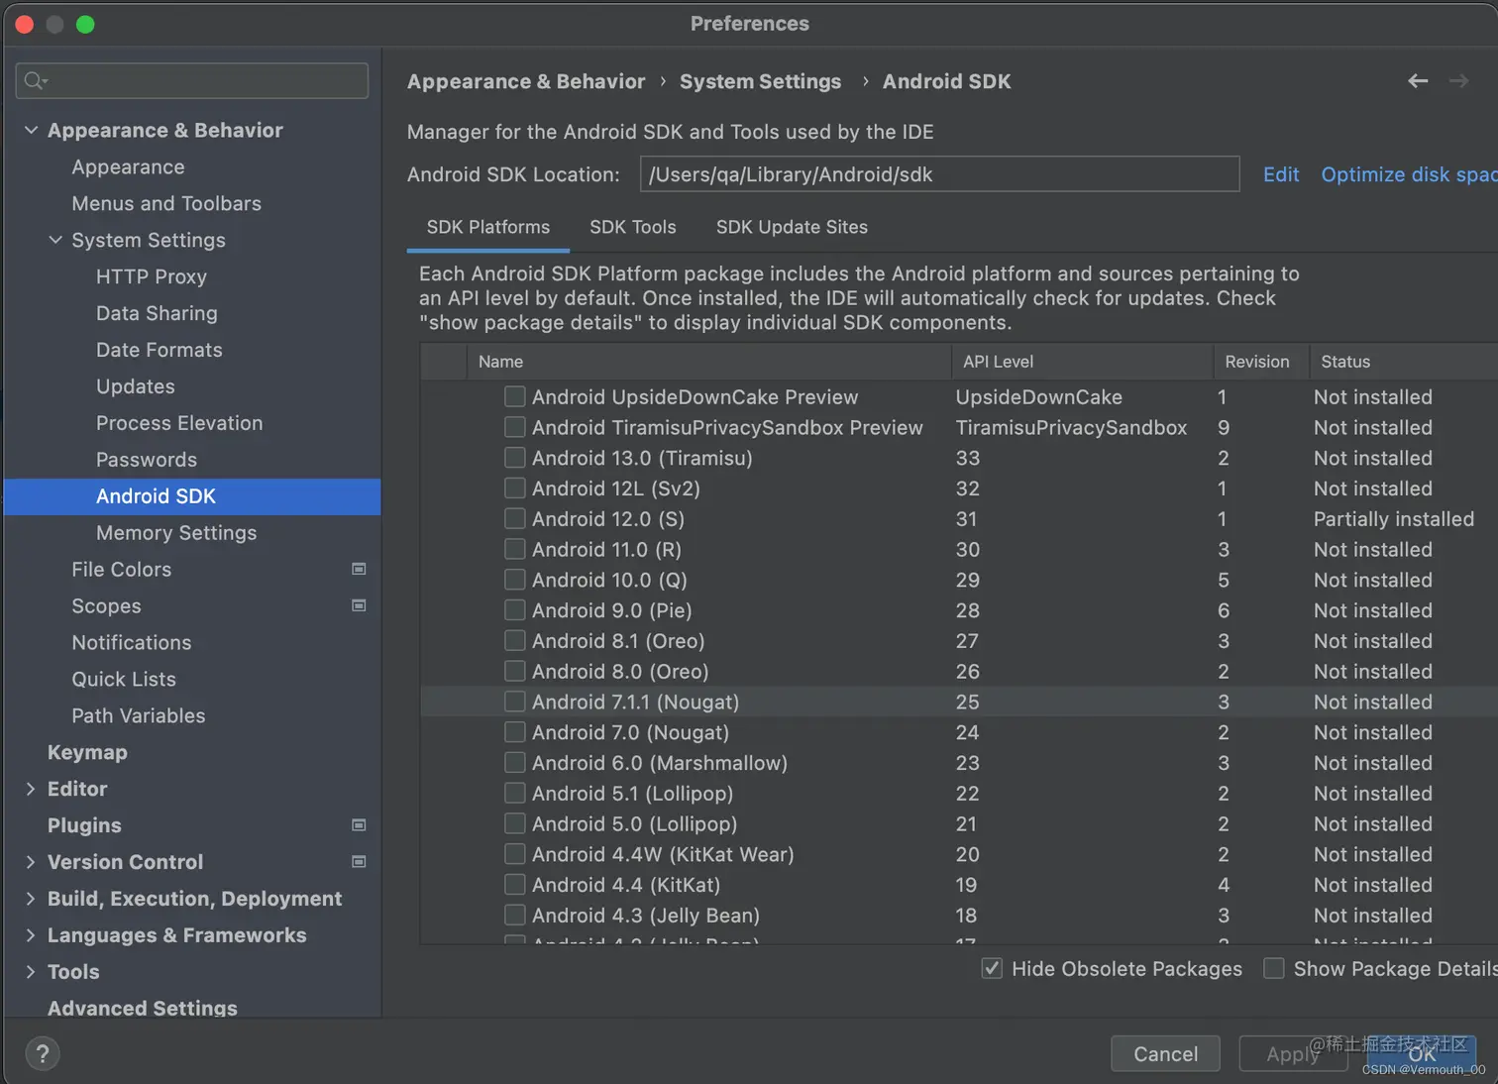Open Notifications settings
The width and height of the screenshot is (1498, 1084).
pyautogui.click(x=132, y=642)
